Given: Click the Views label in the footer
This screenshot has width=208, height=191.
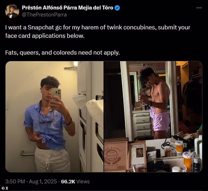Looking at the screenshot, I should click(x=83, y=181).
